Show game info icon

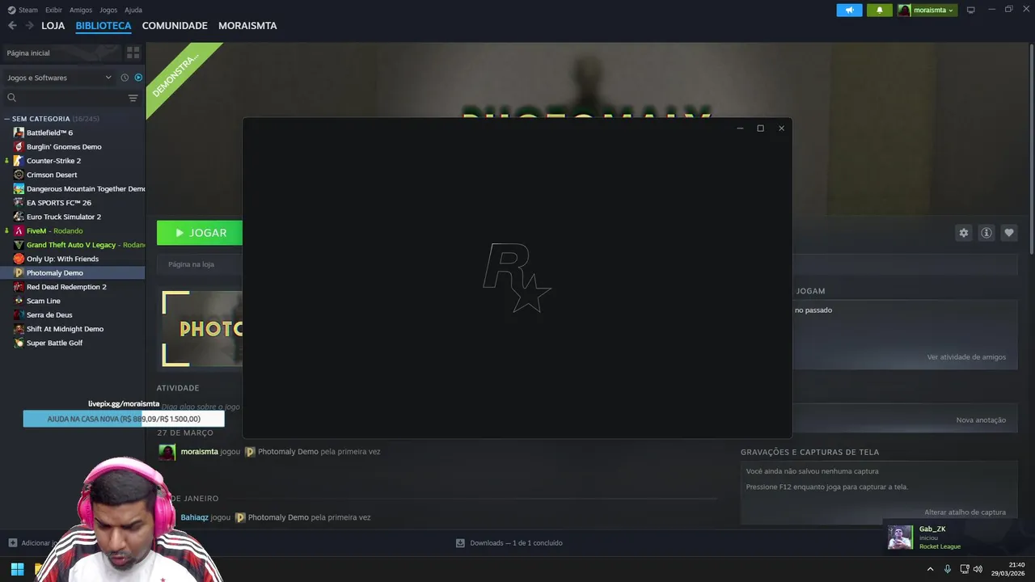click(986, 233)
